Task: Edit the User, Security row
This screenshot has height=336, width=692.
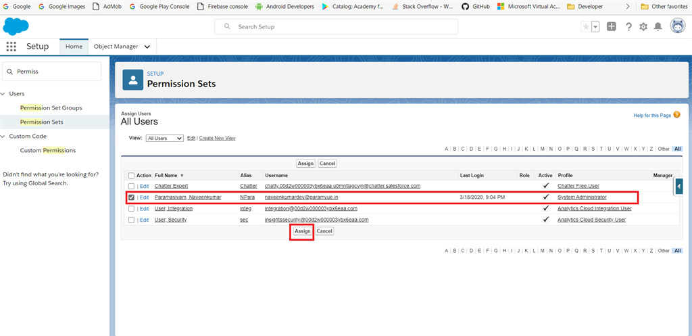Action: coord(144,220)
